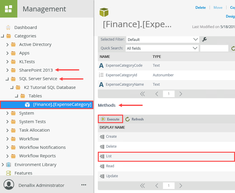Viewport: 235px width, 193px height.
Task: Click the Dashboard easel icon
Action: tap(9, 27)
